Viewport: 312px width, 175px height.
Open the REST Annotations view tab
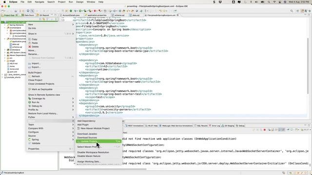pos(135,126)
